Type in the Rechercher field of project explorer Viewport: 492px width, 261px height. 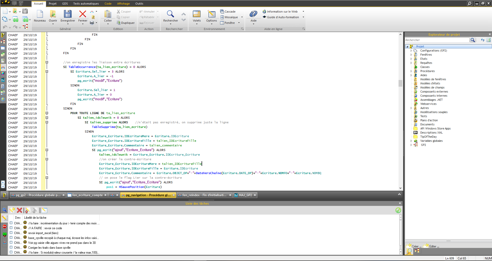(x=437, y=40)
